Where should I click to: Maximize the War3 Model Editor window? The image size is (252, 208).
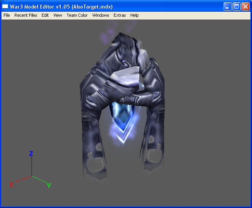click(236, 7)
